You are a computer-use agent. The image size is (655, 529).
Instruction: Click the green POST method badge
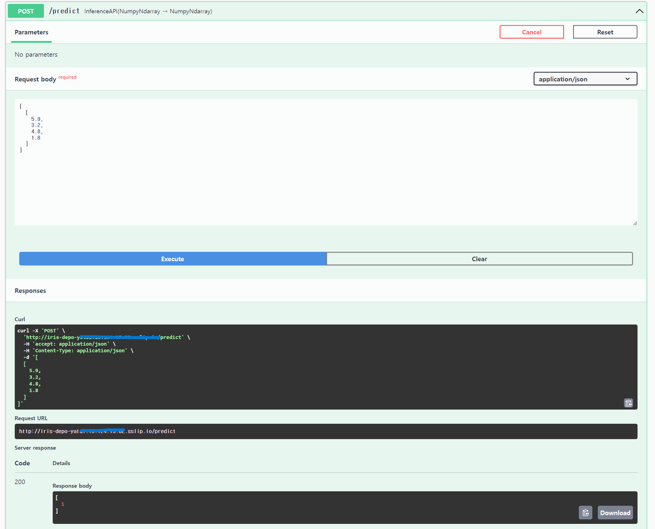coord(26,11)
